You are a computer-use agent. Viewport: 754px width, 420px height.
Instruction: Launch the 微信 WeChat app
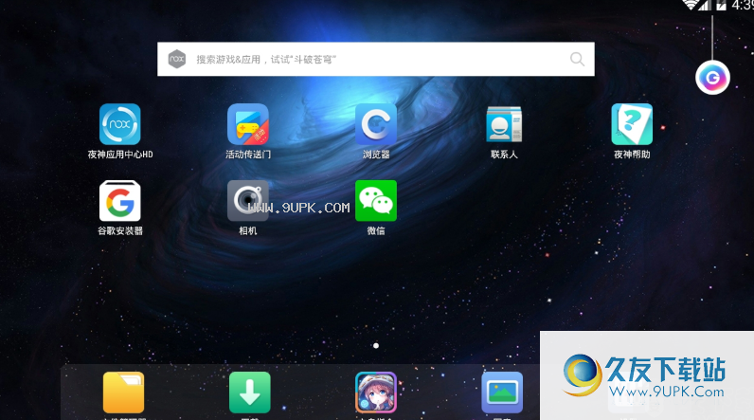point(376,201)
